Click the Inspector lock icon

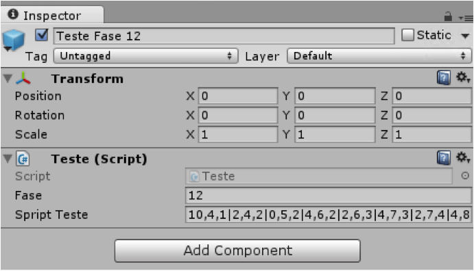(448, 16)
